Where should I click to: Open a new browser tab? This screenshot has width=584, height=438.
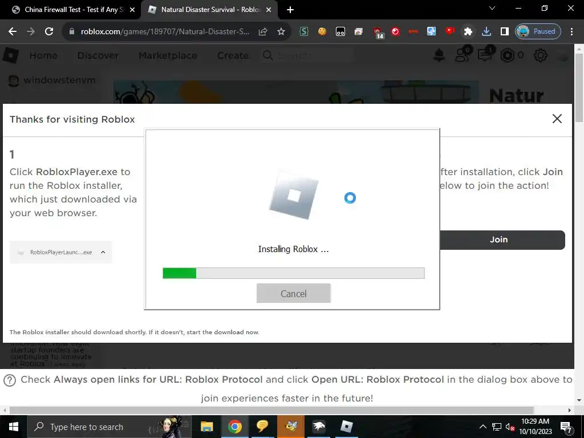(290, 10)
